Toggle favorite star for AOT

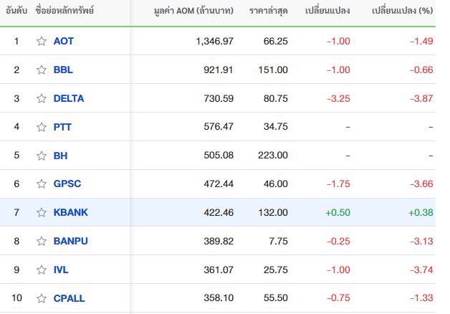[42, 41]
